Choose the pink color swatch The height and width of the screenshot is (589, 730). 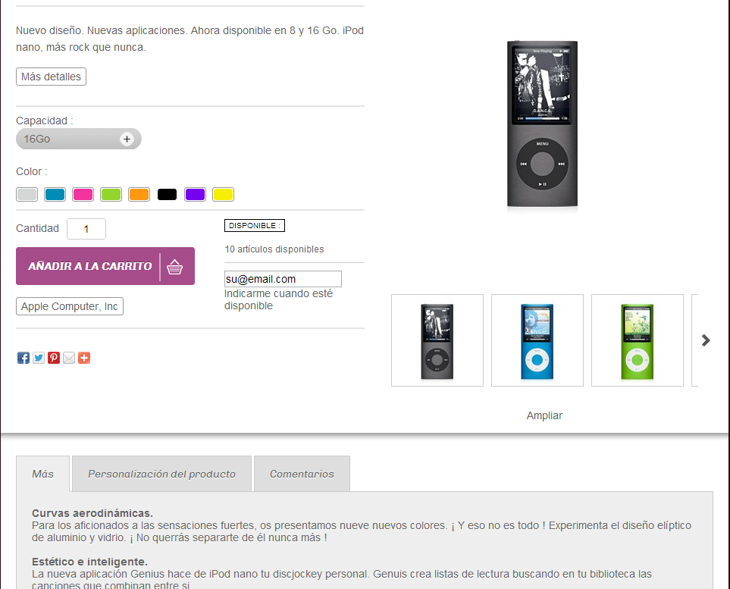[83, 194]
